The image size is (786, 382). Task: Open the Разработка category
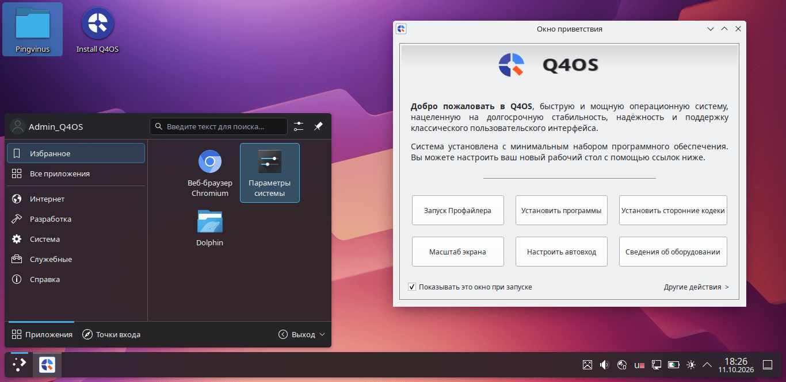coord(76,219)
